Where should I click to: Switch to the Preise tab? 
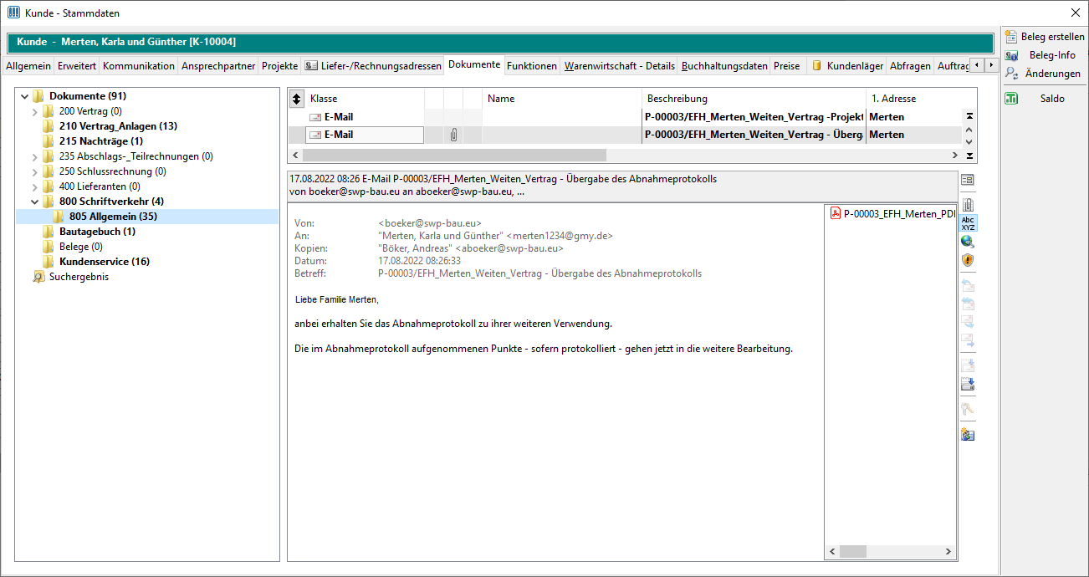[x=787, y=66]
